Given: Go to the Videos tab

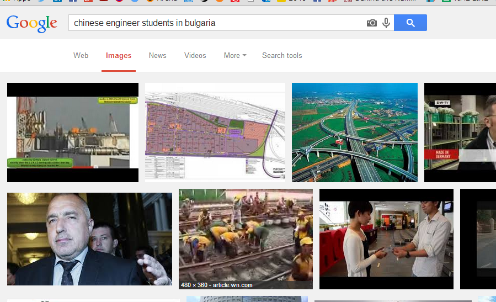Looking at the screenshot, I should pyautogui.click(x=195, y=55).
